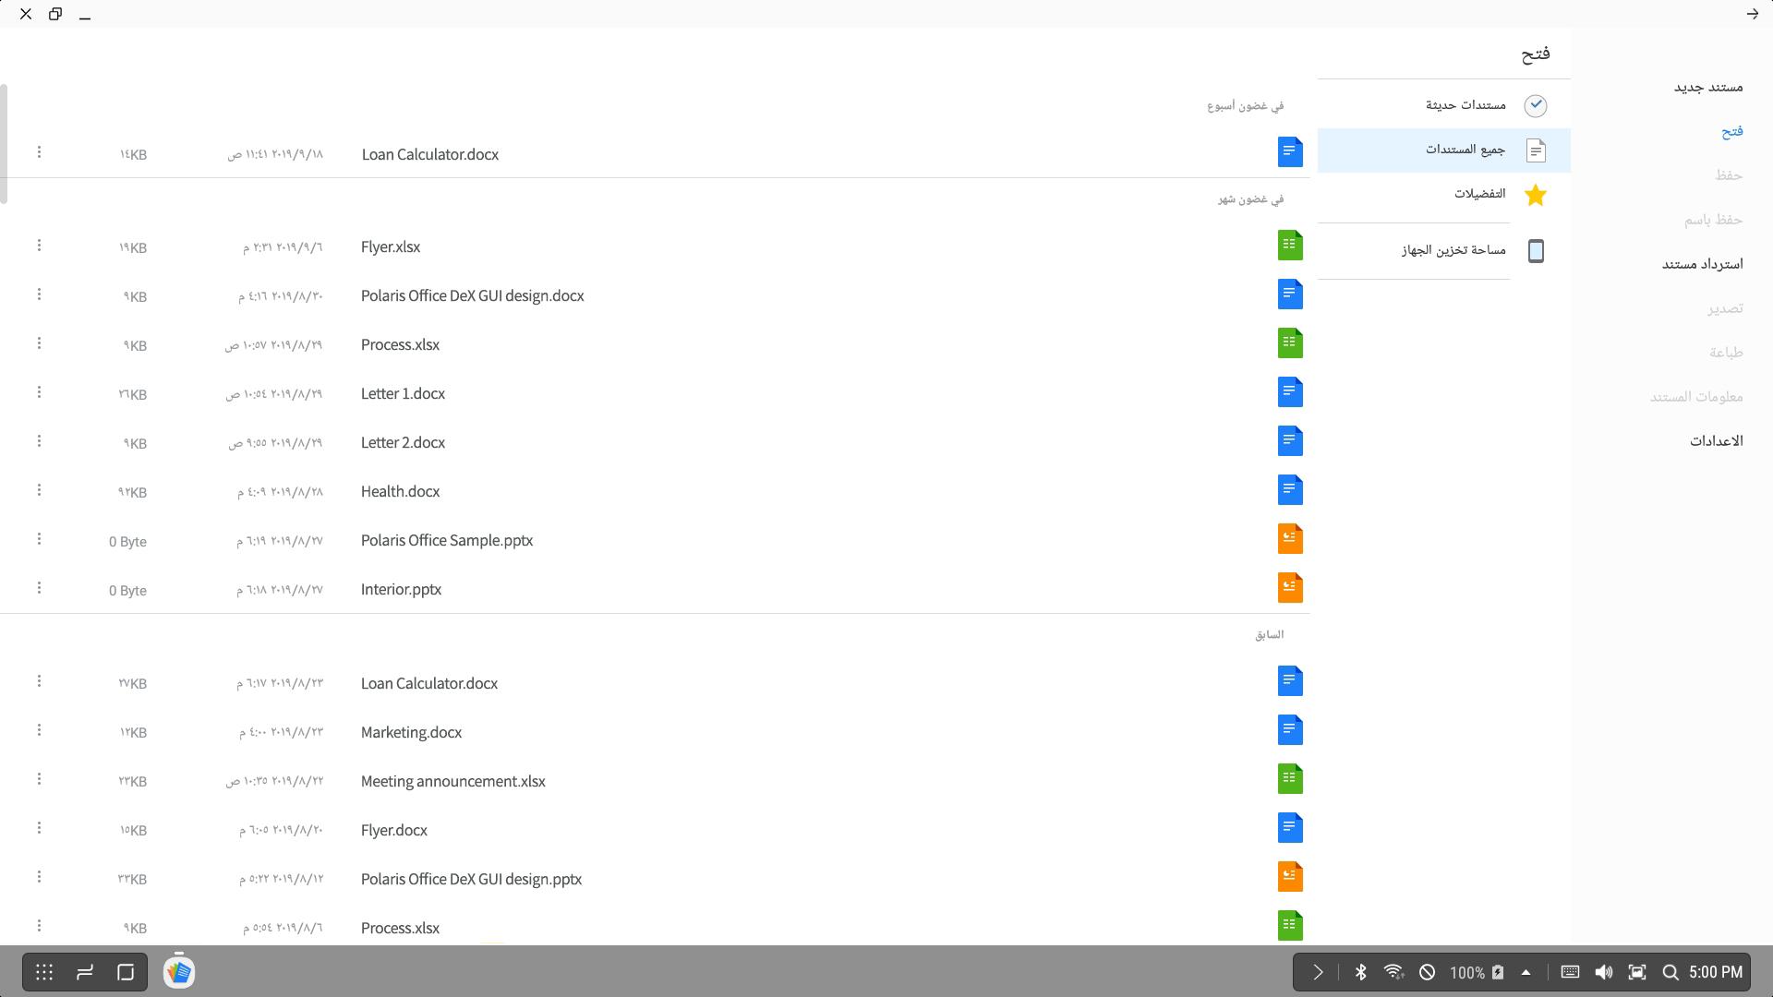
Task: Click the back arrow at top right
Action: pyautogui.click(x=1752, y=14)
